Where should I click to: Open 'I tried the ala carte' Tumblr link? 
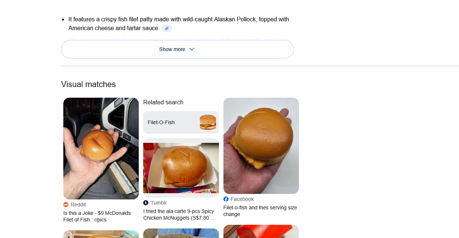click(x=179, y=214)
